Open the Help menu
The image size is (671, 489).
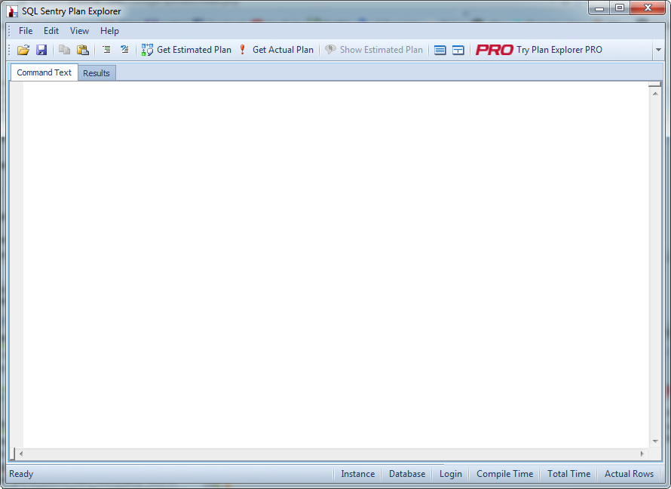click(x=109, y=31)
